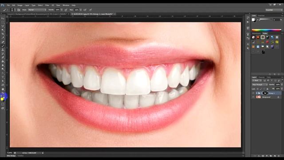Click the brush Flow value field

click(77, 10)
